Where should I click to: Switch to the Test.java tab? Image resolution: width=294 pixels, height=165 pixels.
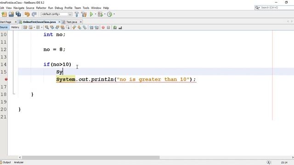[x=72, y=22]
